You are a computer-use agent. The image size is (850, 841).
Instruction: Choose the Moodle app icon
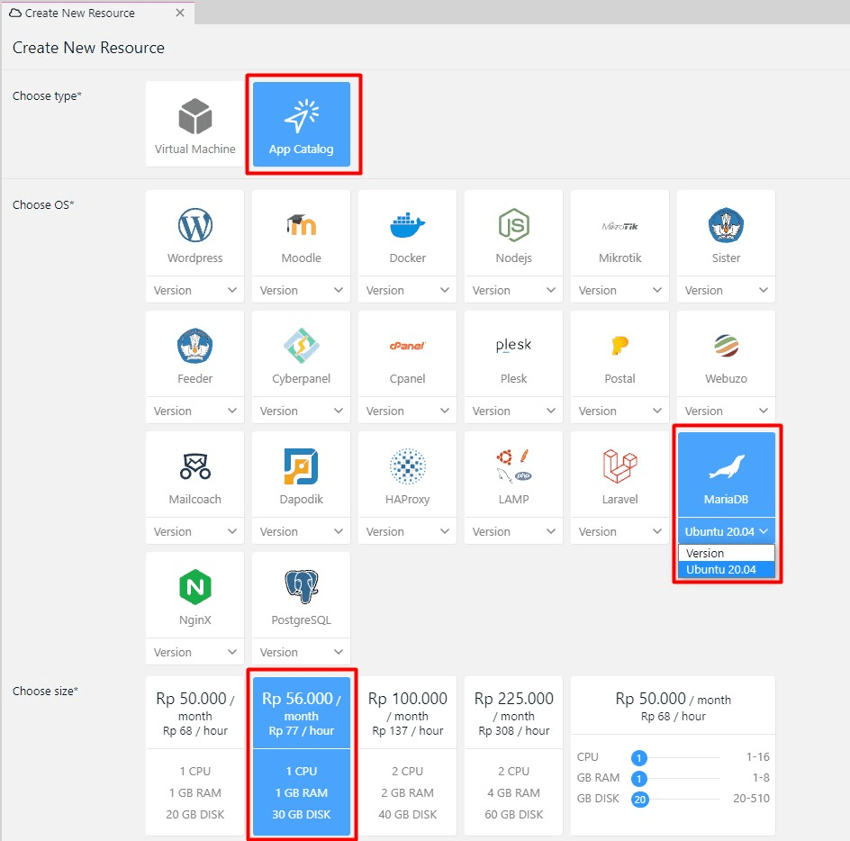pos(301,226)
